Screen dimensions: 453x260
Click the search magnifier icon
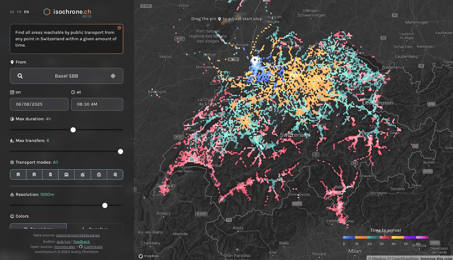point(20,76)
